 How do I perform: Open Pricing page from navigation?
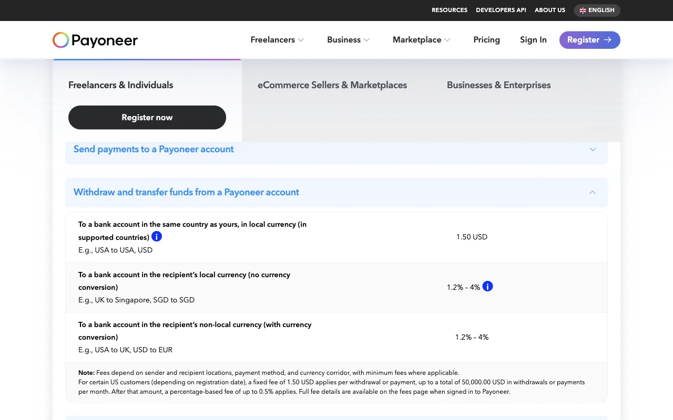(x=486, y=40)
